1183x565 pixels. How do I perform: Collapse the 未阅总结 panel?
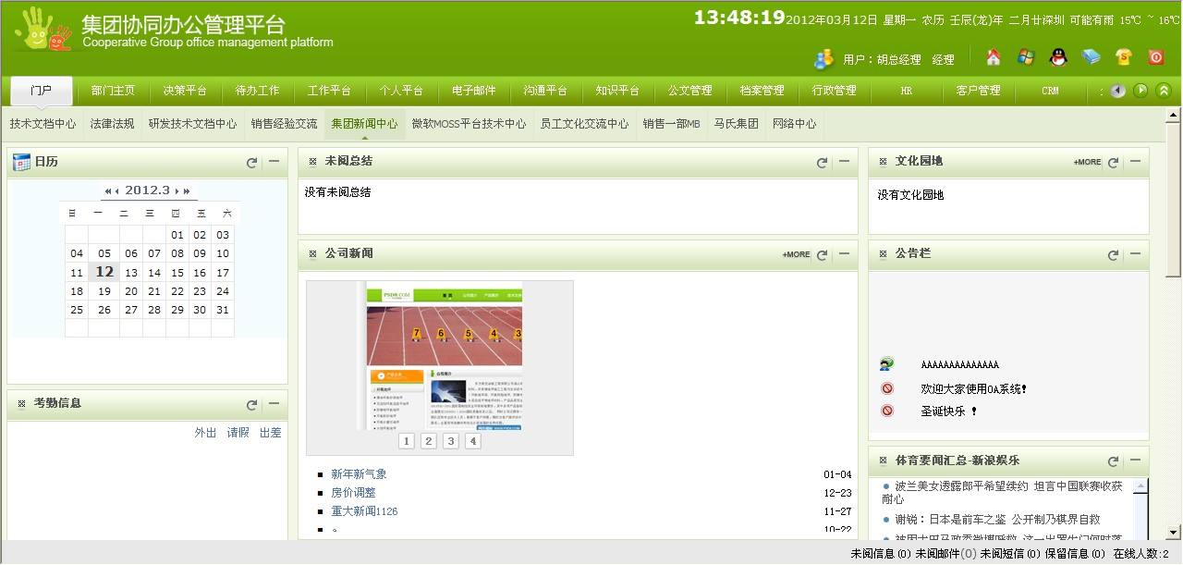click(844, 162)
